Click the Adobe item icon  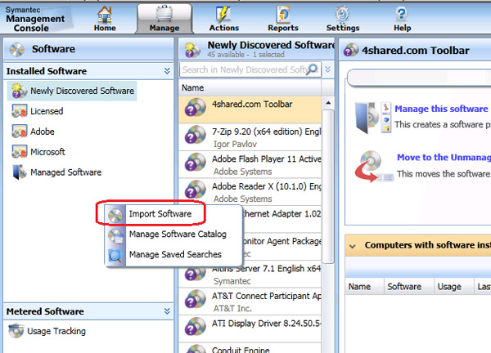click(19, 132)
